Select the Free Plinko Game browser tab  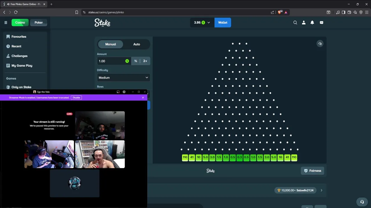[x=24, y=4]
